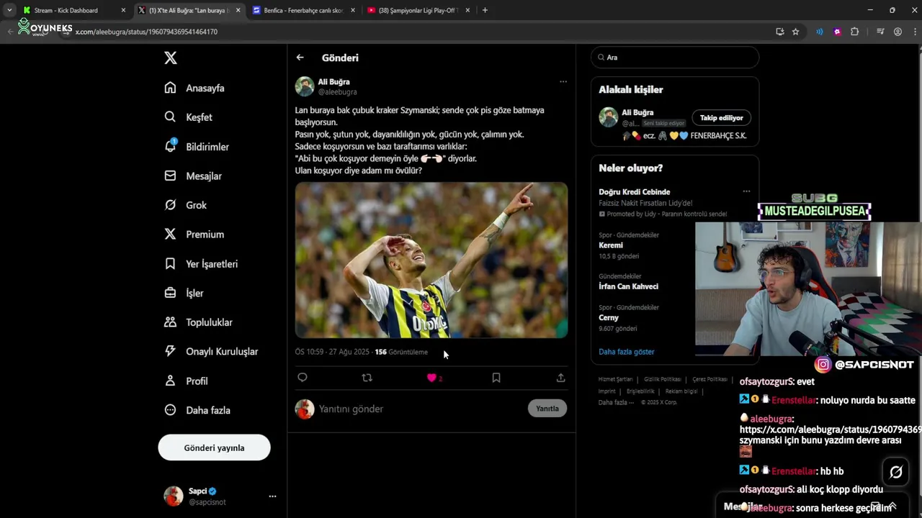Open a new browser tab
The height and width of the screenshot is (518, 922).
[x=485, y=10]
